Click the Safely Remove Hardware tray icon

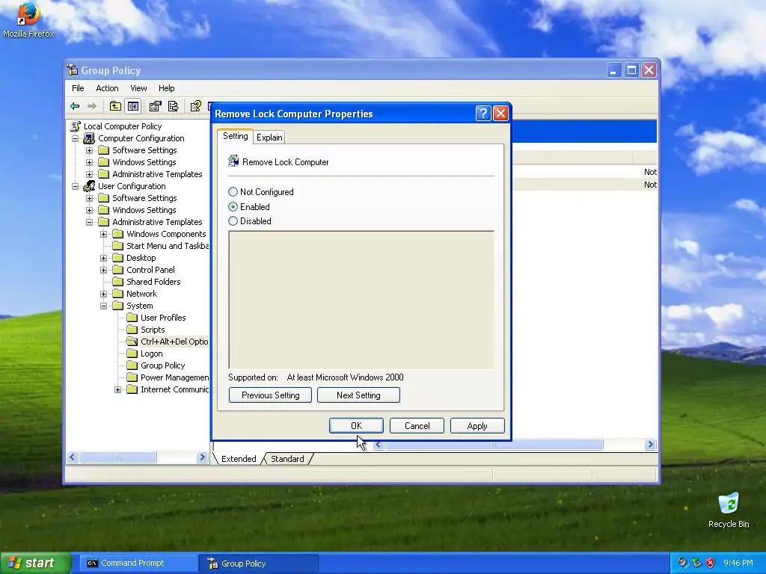696,563
